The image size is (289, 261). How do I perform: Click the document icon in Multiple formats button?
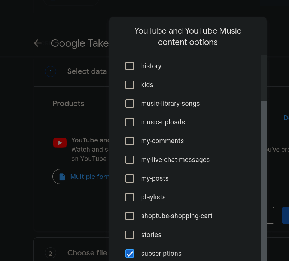62,177
